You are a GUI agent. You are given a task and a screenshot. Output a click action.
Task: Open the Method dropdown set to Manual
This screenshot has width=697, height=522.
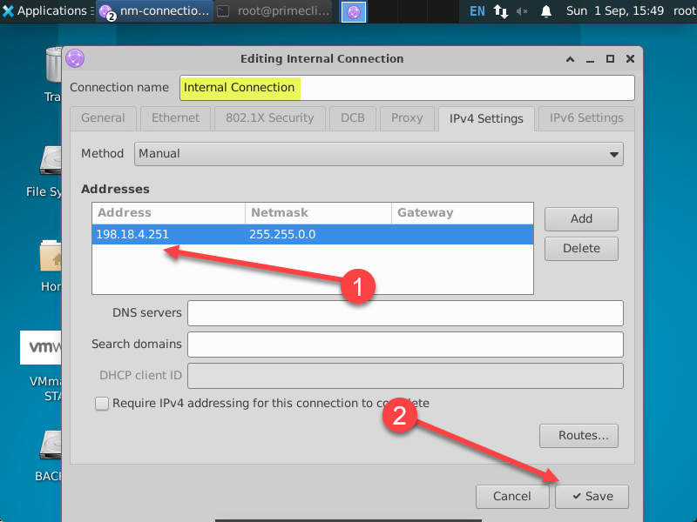click(379, 154)
